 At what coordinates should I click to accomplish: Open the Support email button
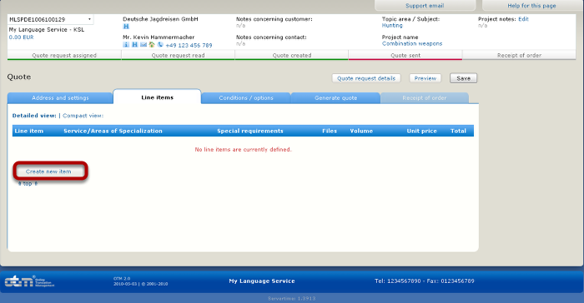tap(425, 6)
